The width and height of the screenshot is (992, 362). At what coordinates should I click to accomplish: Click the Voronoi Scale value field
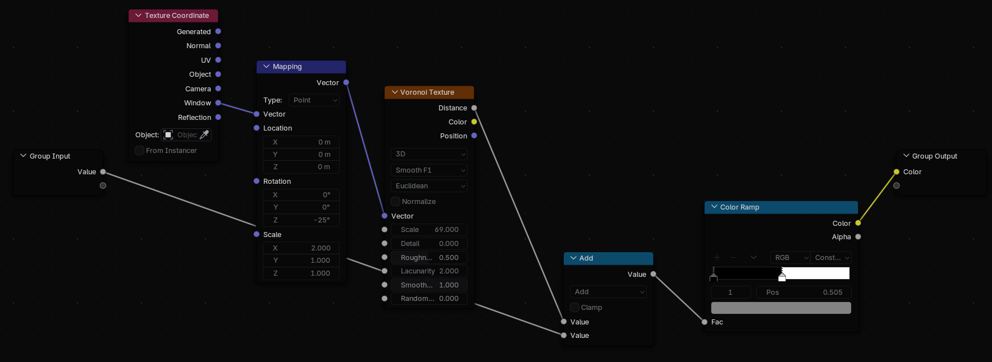(x=429, y=229)
